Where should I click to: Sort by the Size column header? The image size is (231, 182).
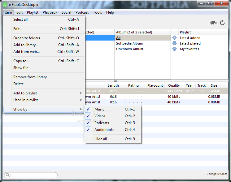point(214,85)
